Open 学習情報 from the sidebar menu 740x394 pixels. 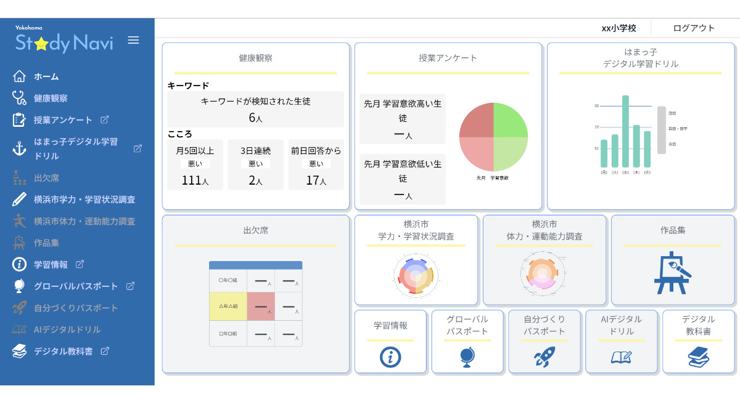(x=51, y=265)
